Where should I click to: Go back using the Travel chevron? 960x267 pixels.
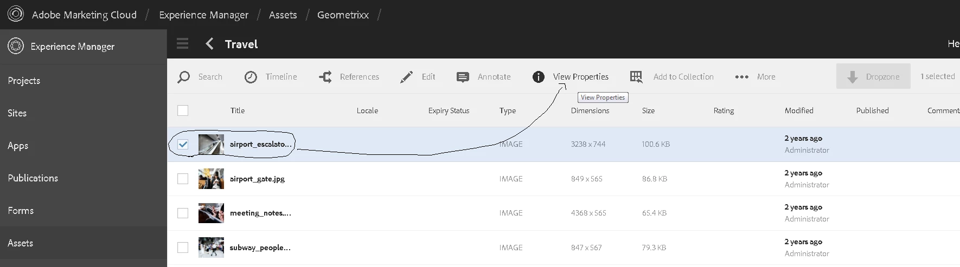[x=210, y=44]
